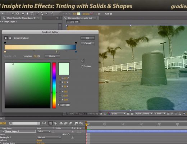Select the Type (T) tool
The height and width of the screenshot is (144, 187).
pyautogui.click(x=32, y=14)
